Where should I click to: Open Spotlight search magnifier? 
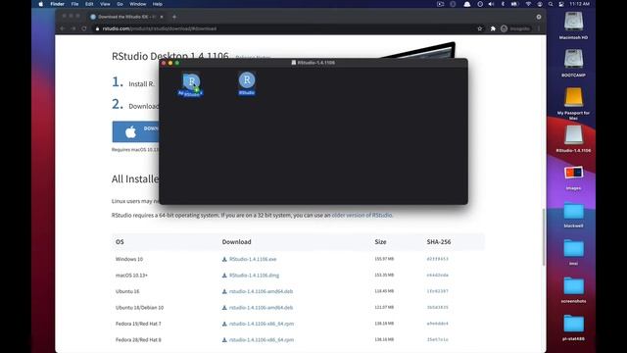coord(551,4)
